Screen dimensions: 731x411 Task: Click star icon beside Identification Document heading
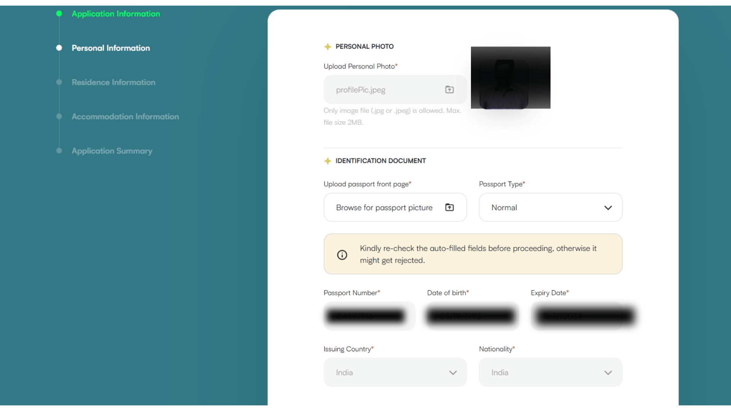327,161
